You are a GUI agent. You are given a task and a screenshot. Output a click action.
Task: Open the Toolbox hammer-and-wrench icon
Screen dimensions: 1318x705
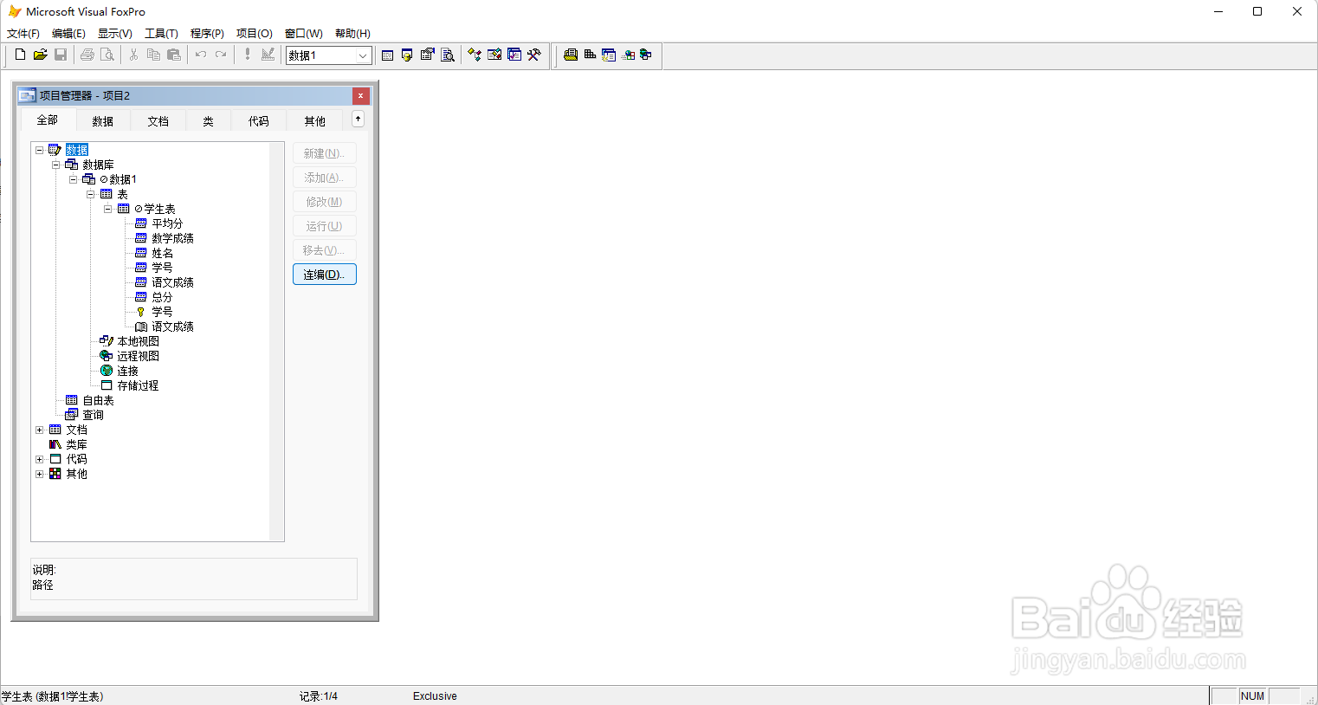[x=534, y=55]
